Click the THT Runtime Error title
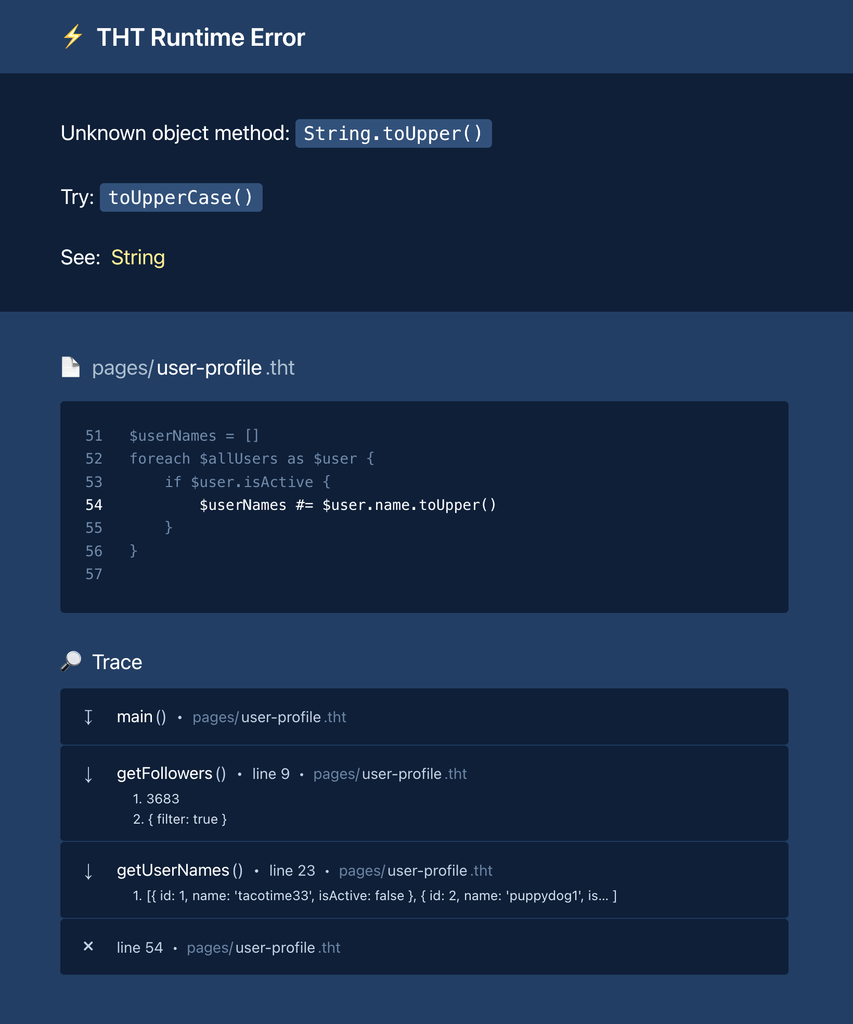The height and width of the screenshot is (1024, 853). 201,37
